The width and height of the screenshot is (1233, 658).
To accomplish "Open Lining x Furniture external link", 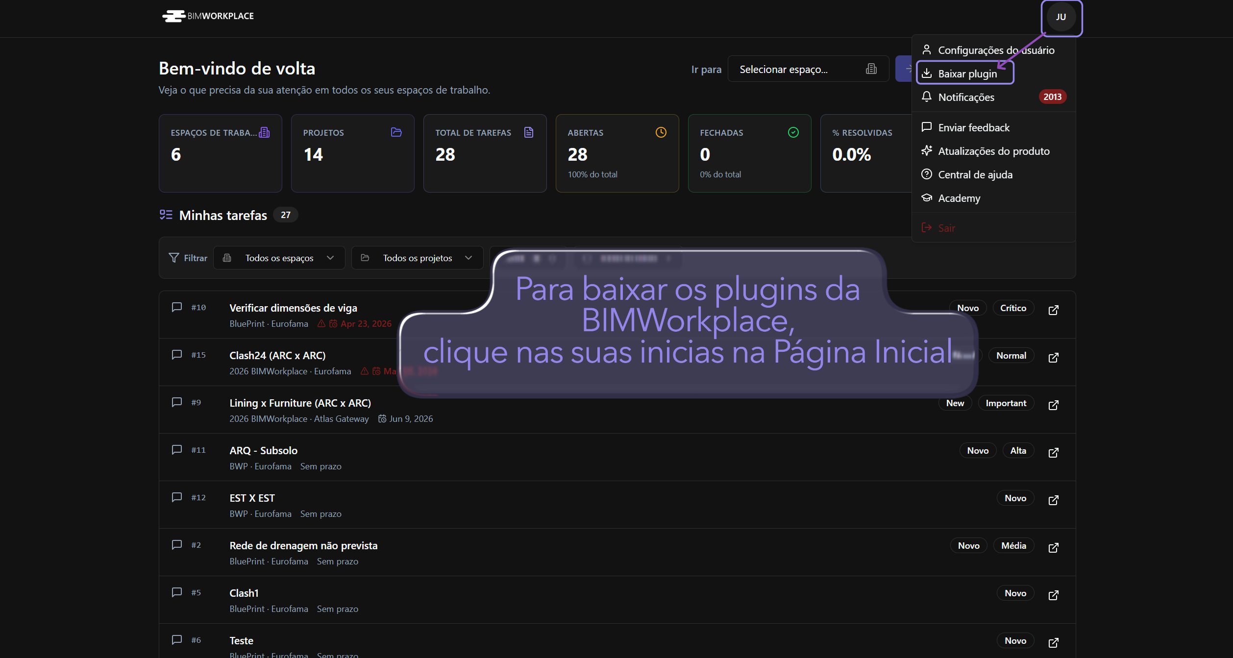I will pos(1054,405).
